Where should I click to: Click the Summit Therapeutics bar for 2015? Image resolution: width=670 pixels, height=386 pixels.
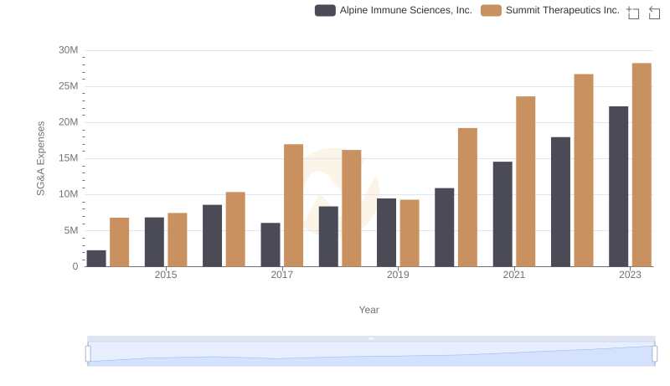click(x=178, y=239)
